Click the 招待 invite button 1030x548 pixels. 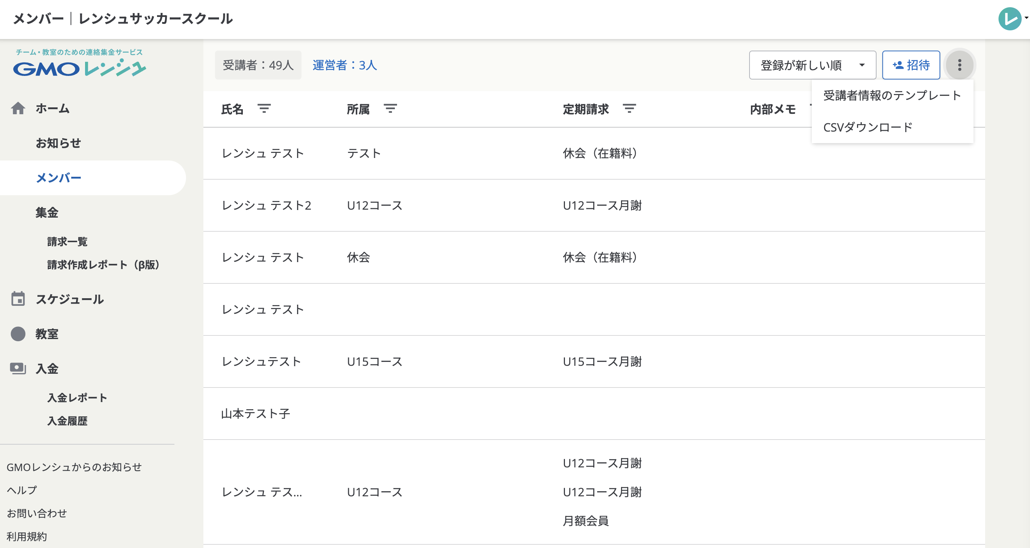(x=911, y=65)
